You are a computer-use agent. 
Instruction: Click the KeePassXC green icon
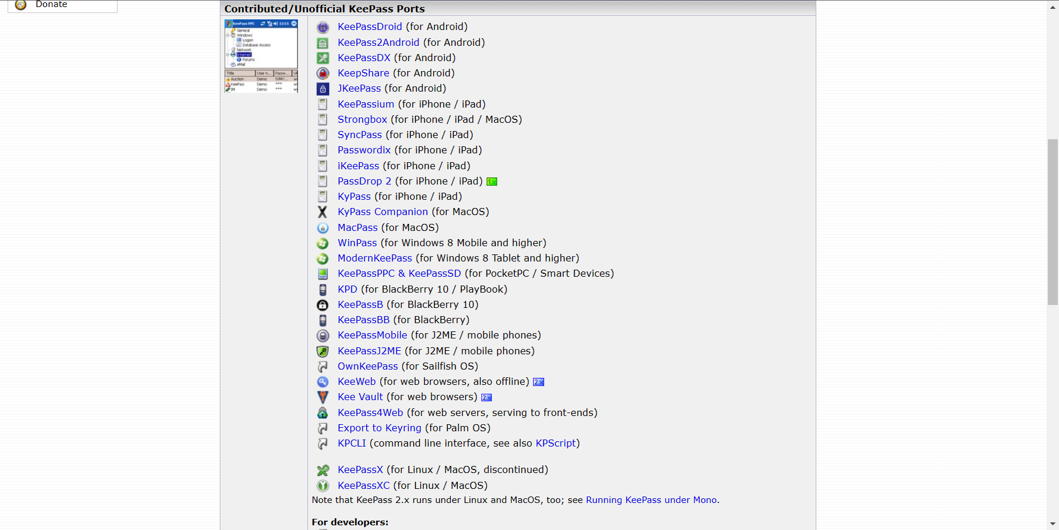click(x=323, y=486)
